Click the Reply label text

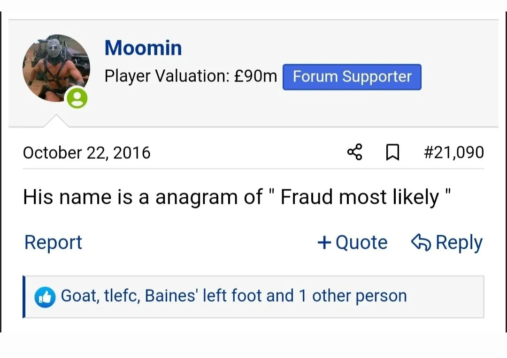[x=459, y=242]
